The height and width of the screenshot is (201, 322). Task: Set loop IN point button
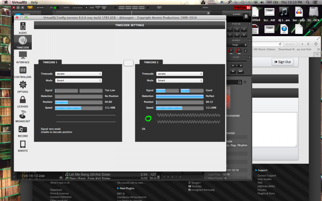tap(233, 71)
